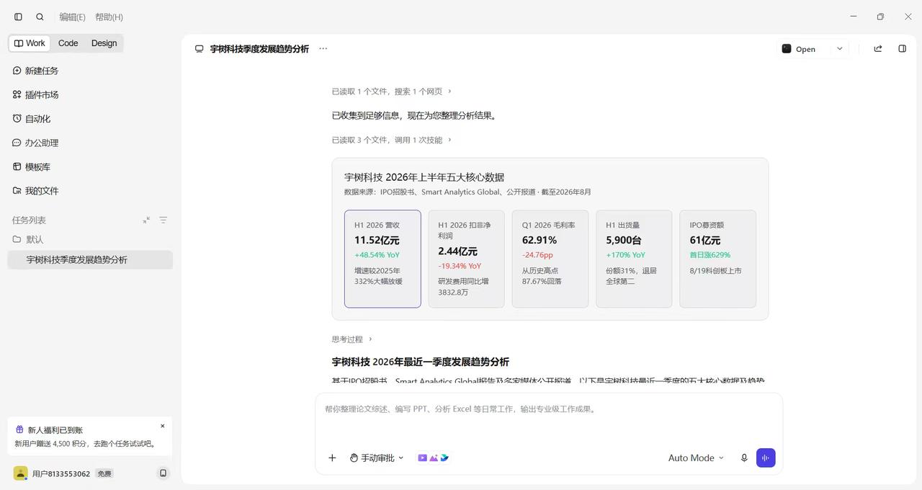The height and width of the screenshot is (490, 922).
Task: Switch to the Design tab
Action: [104, 43]
